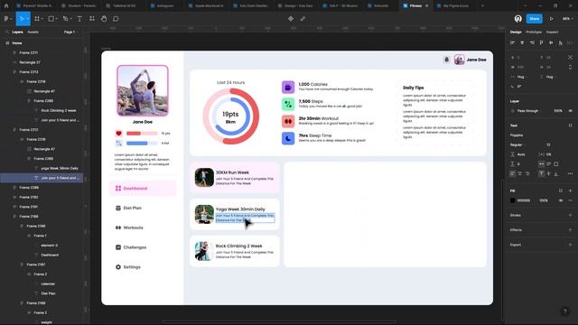Open the help question mark button

564,311
